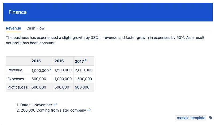
Task: Select 2015 Profit (Loss) cell
Action: [41, 87]
